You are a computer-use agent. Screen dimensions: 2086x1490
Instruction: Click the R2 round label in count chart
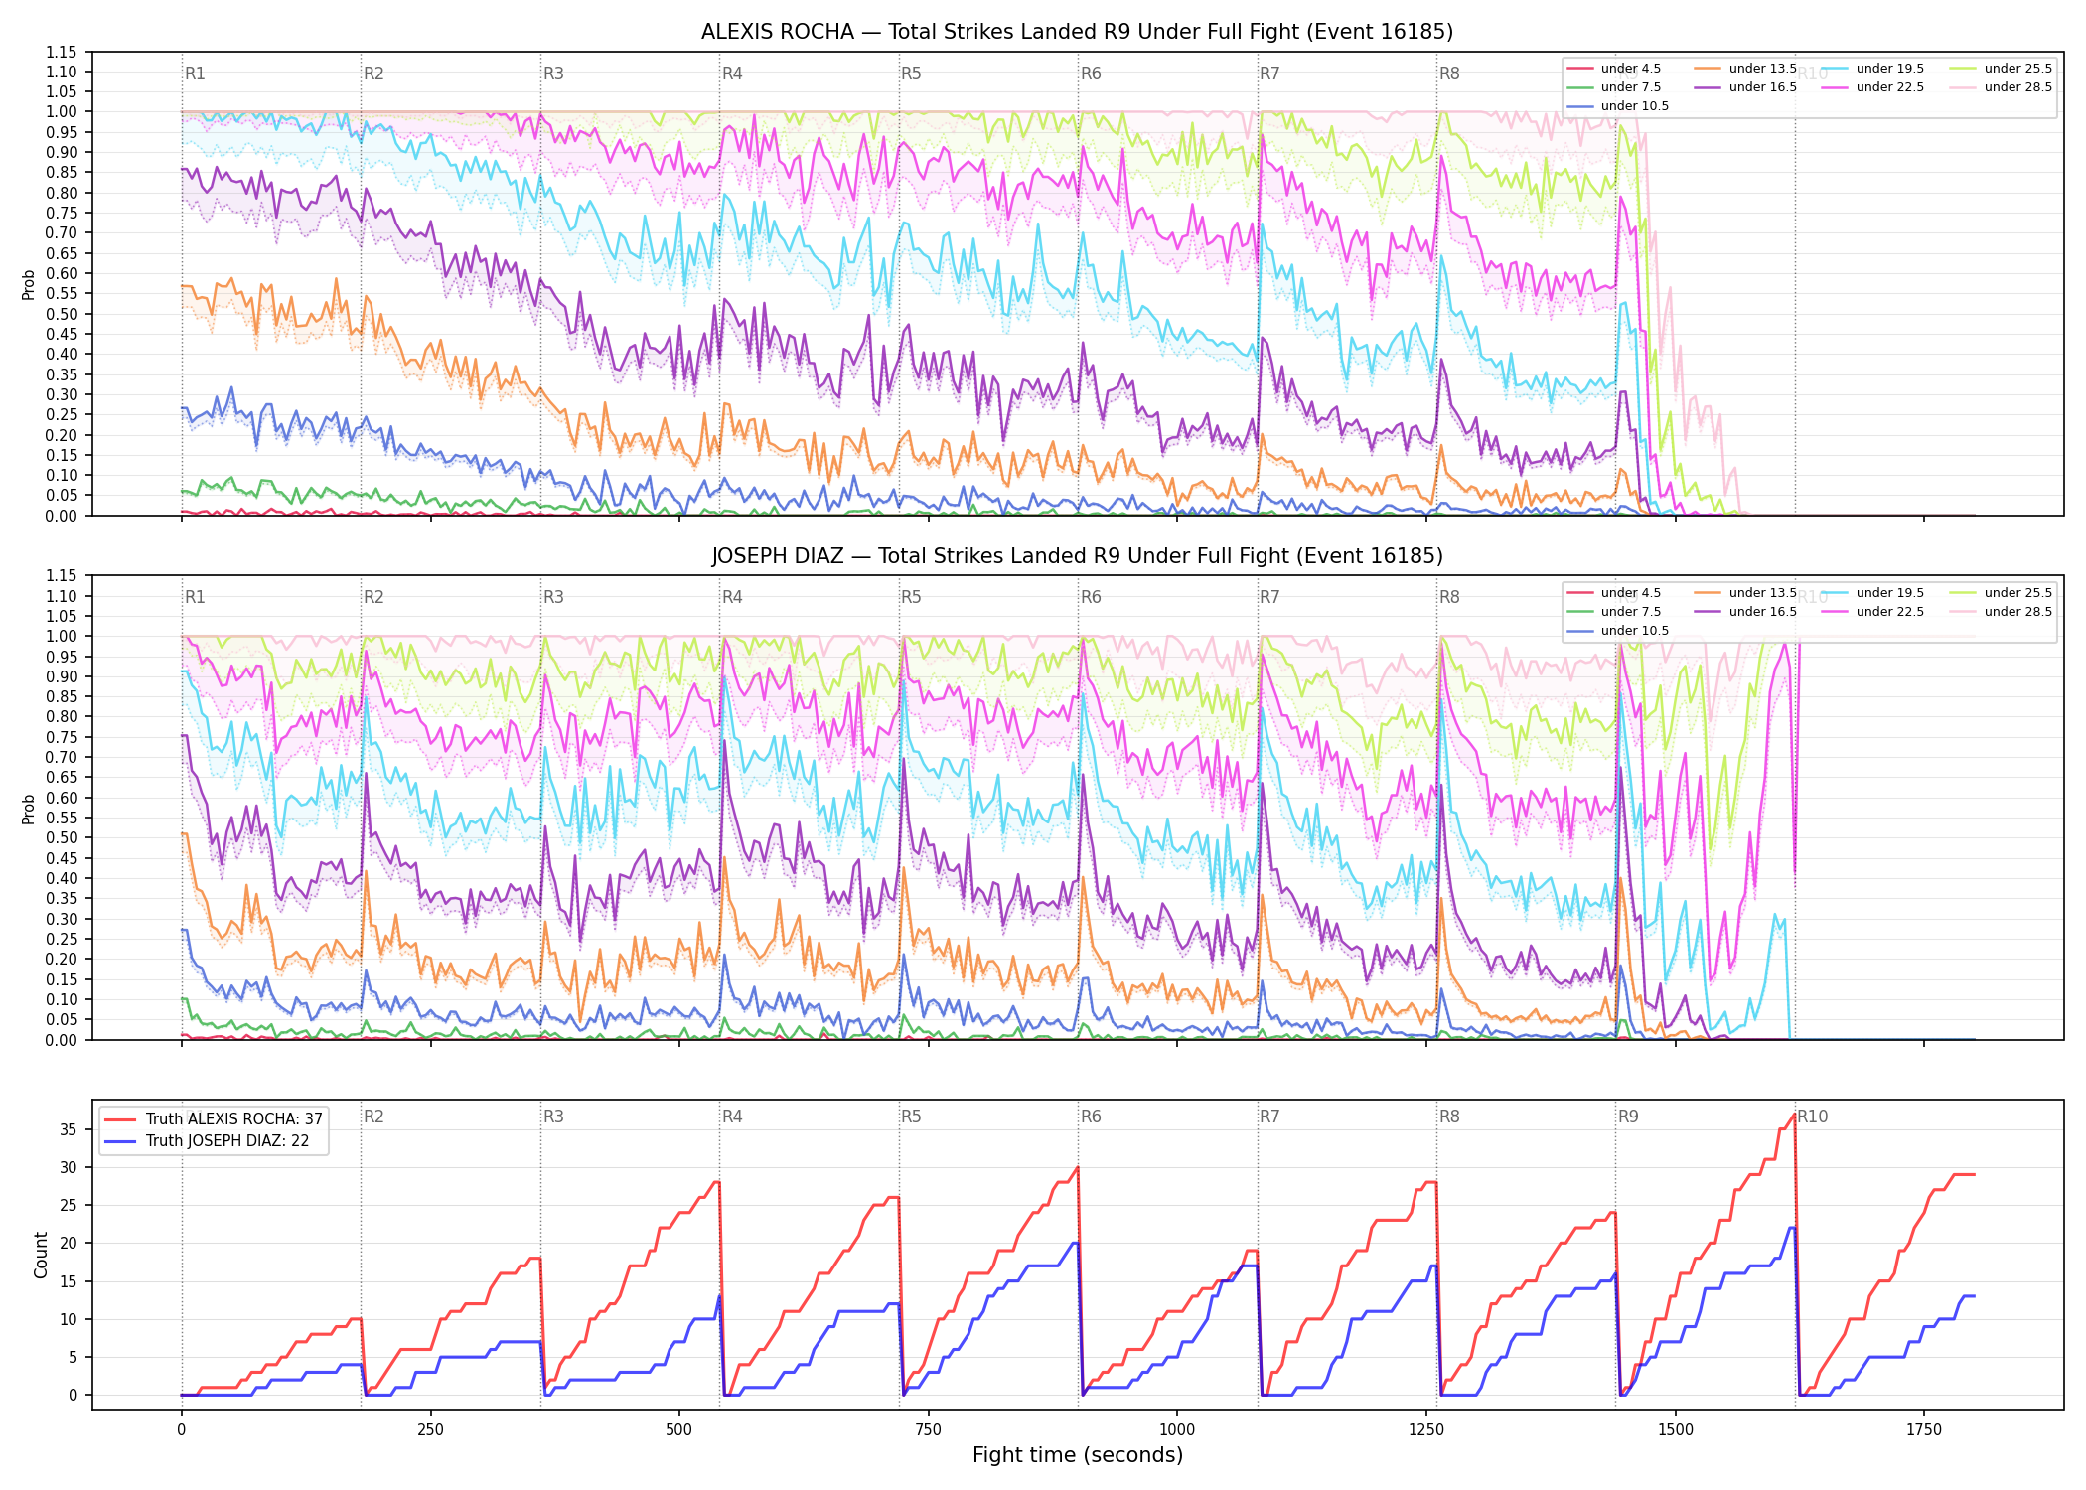click(x=373, y=1117)
